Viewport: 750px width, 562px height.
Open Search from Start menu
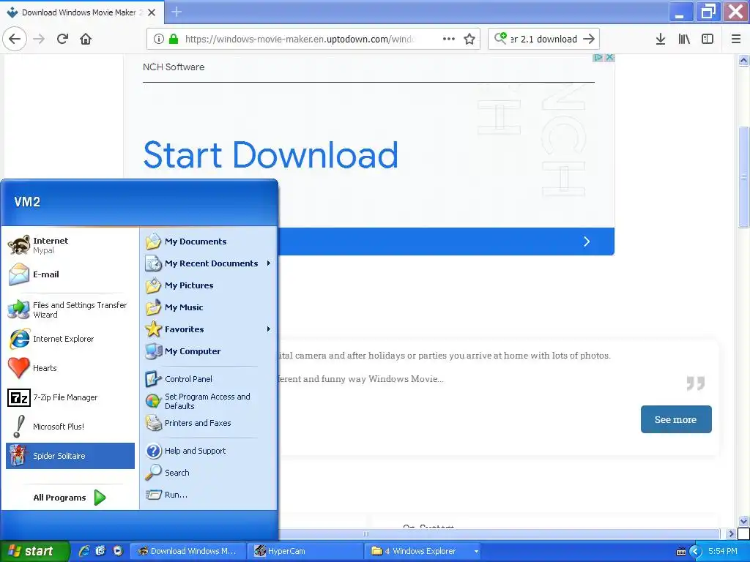pyautogui.click(x=209, y=473)
